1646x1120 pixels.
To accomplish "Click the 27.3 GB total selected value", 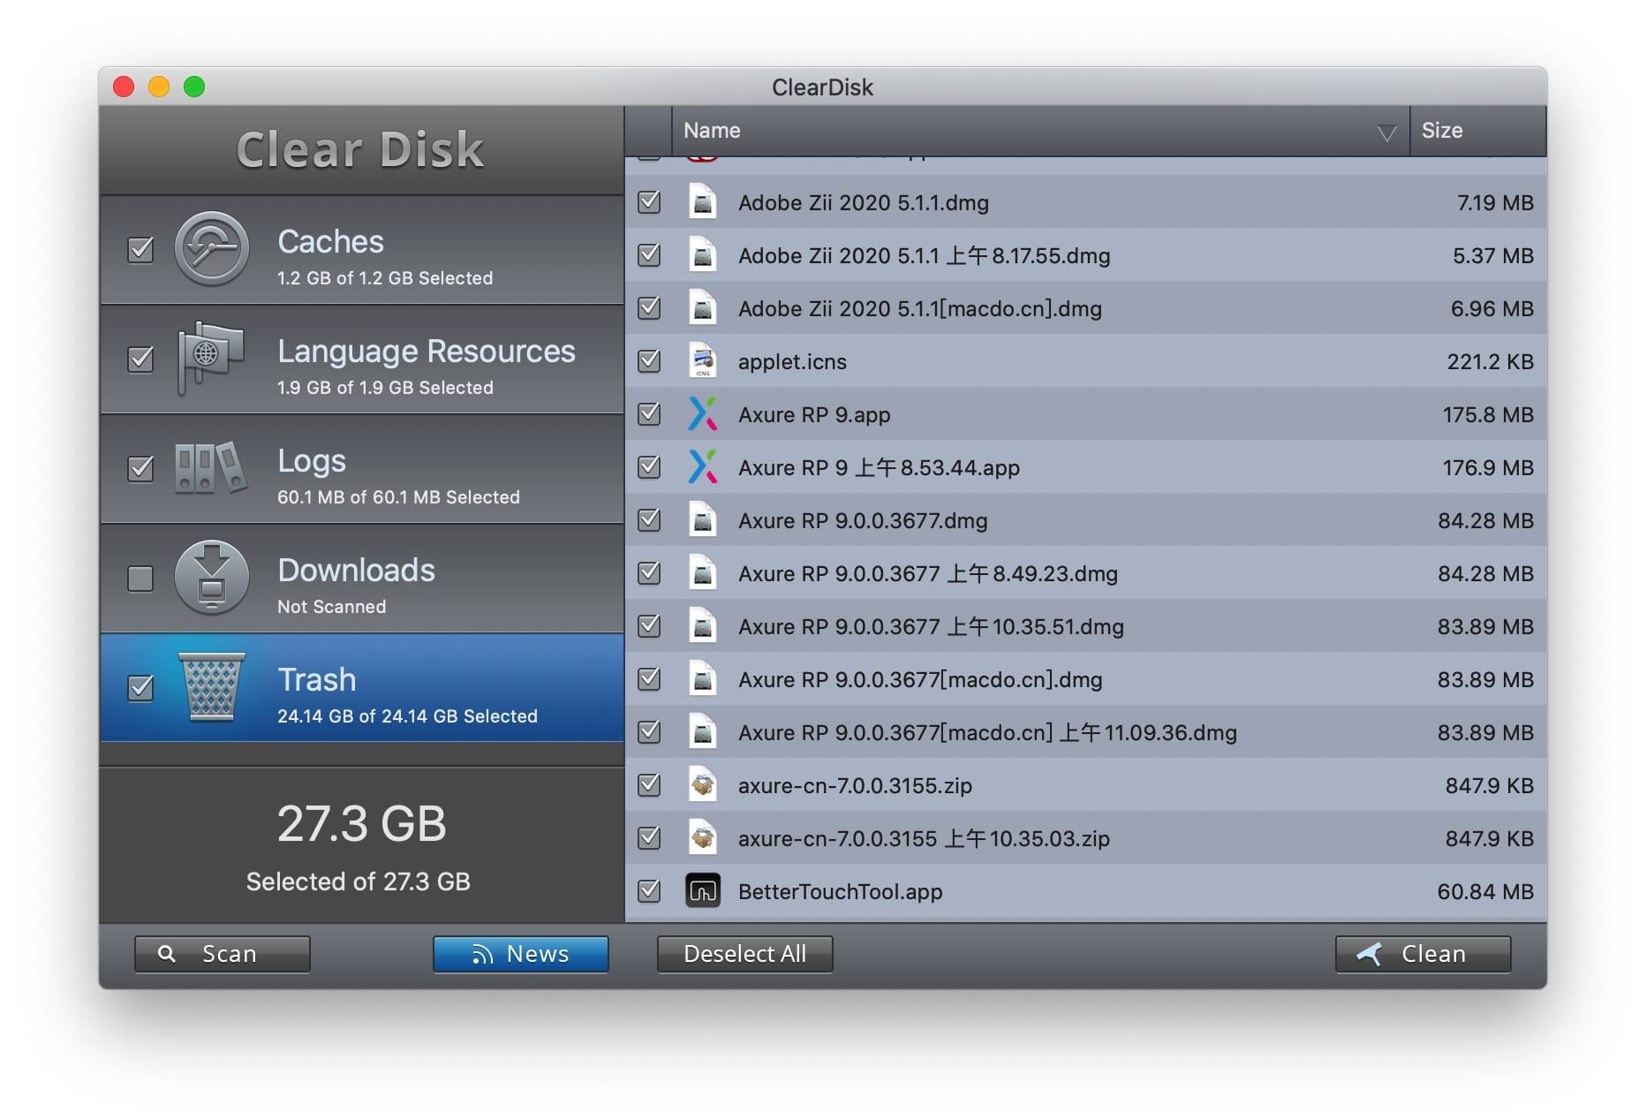I will click(x=362, y=823).
